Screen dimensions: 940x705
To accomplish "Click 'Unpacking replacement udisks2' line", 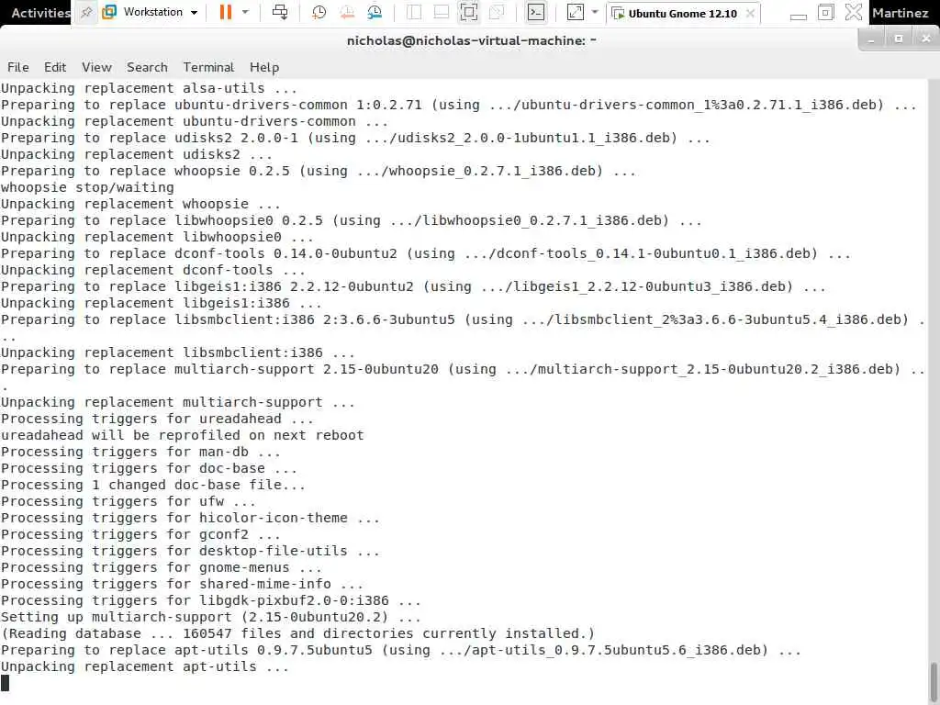I will point(136,154).
